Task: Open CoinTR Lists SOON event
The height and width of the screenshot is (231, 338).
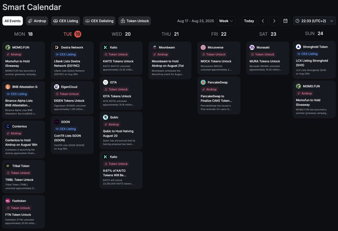Action: click(72, 135)
